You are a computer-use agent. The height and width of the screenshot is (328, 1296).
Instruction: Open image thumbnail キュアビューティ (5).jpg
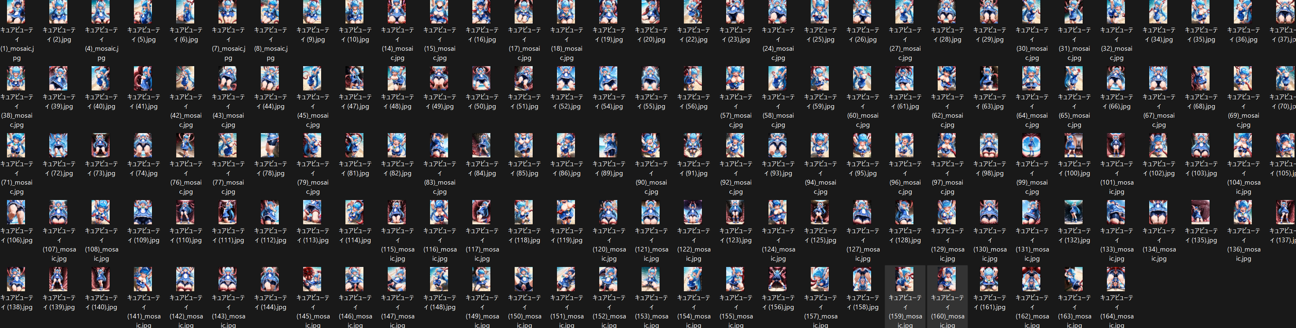coord(143,11)
